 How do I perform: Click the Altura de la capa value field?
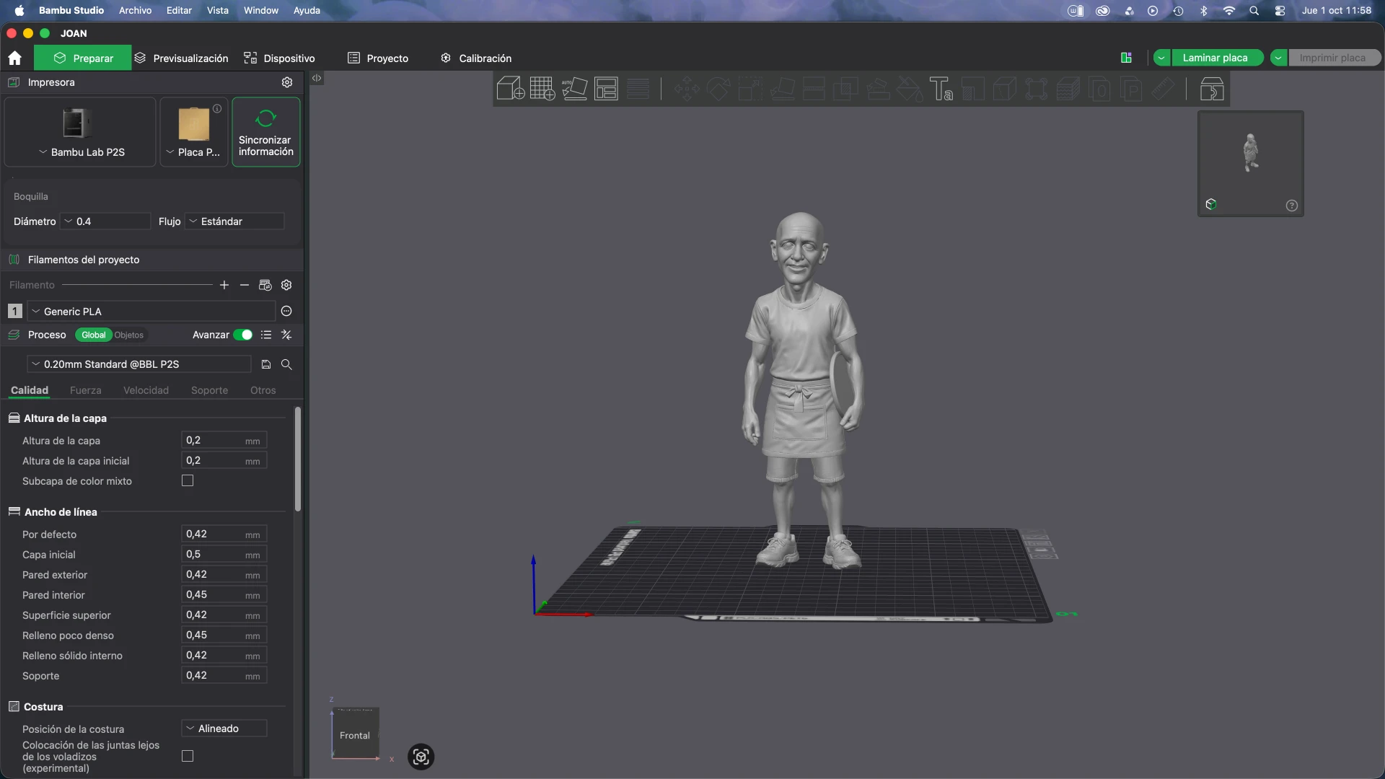click(x=224, y=440)
